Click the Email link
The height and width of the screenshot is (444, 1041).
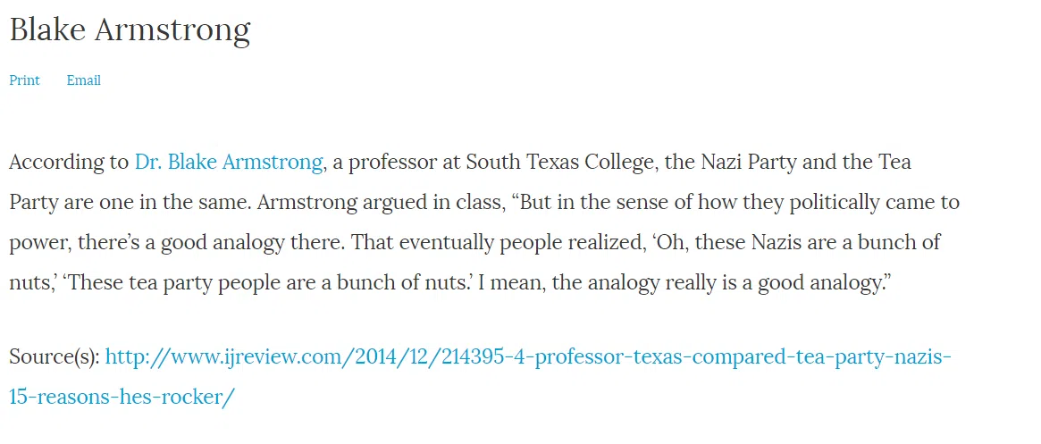[x=84, y=80]
